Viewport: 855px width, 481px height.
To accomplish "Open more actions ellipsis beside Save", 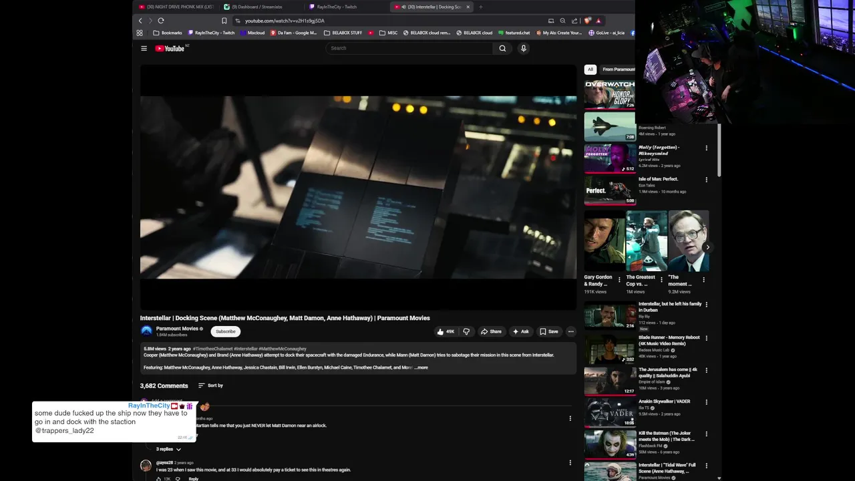I will (x=570, y=331).
